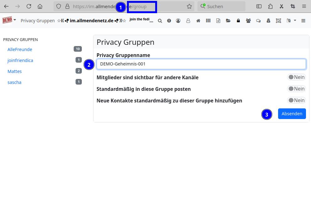This screenshot has width=311, height=213.
Task: Open the apps grid icon
Action: tap(208, 21)
